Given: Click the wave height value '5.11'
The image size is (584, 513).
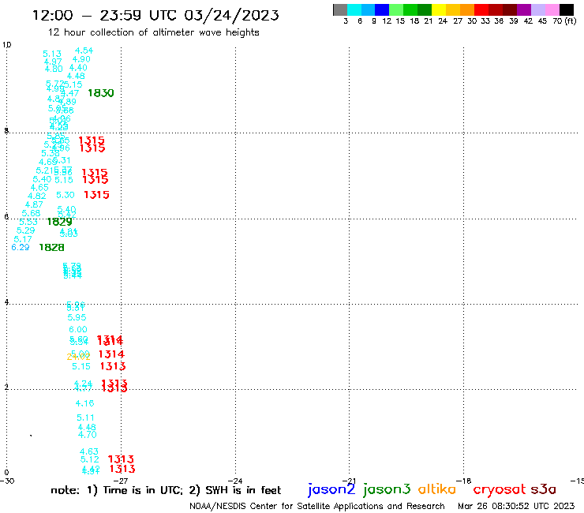Looking at the screenshot, I should (x=86, y=418).
